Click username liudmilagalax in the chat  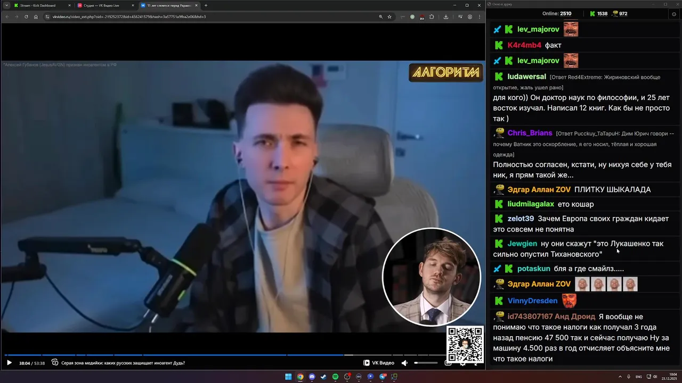(531, 204)
